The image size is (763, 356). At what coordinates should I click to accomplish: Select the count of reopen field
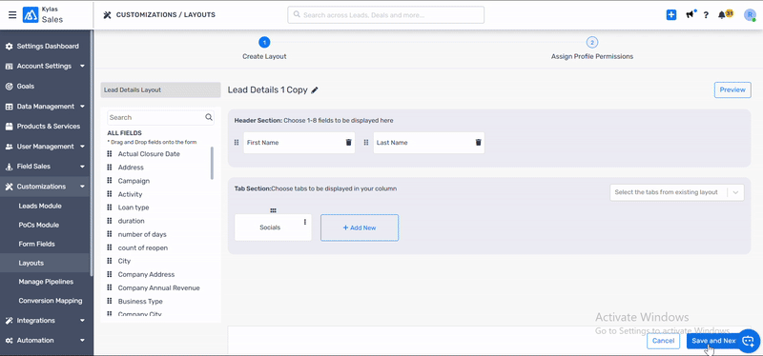[x=142, y=247]
